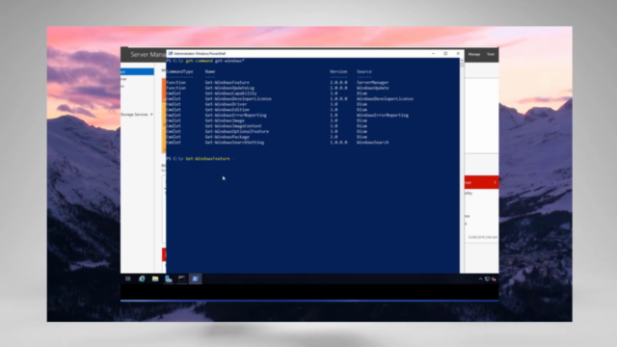This screenshot has width=617, height=347.
Task: Launch Internet Explorer from the taskbar
Action: pyautogui.click(x=142, y=279)
